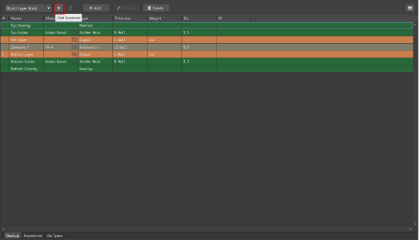
Task: Click the vertical scrollbar down arrow
Action: (x=416, y=224)
